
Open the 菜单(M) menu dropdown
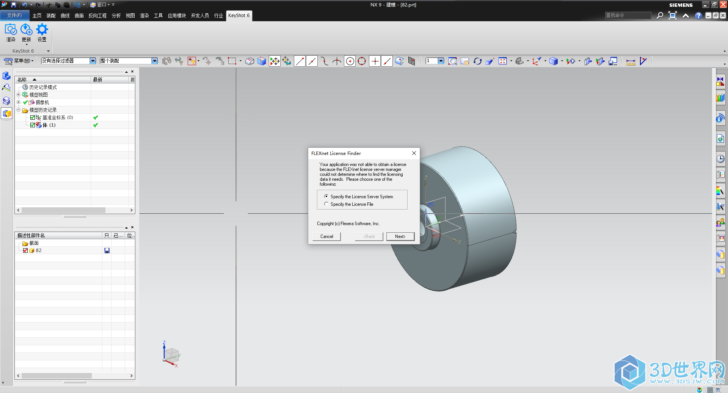click(x=19, y=61)
